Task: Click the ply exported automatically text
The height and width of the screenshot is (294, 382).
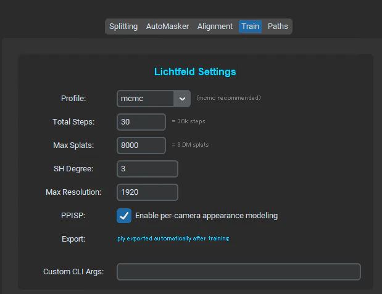Action: (x=173, y=239)
